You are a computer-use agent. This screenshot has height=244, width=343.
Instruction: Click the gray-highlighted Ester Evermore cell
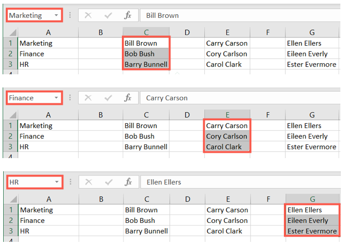[311, 231]
